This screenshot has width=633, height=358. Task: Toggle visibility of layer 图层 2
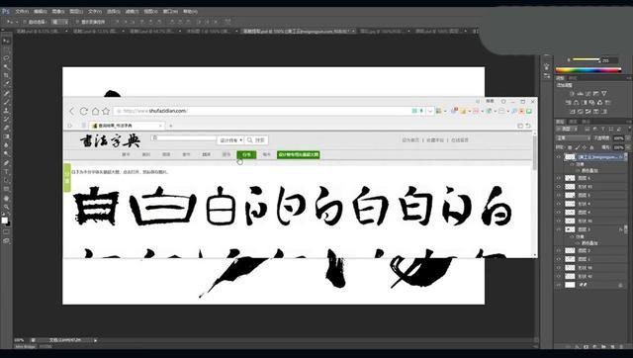(559, 250)
